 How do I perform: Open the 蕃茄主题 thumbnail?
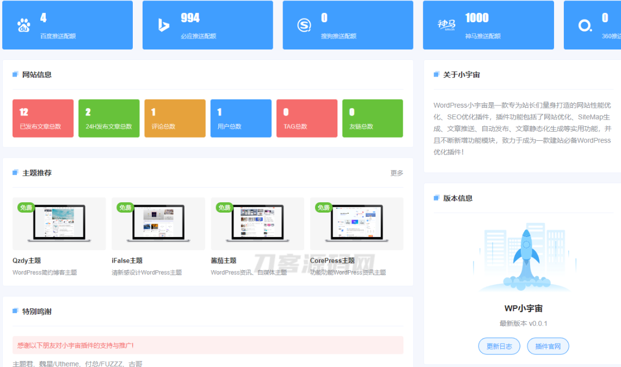pos(257,224)
